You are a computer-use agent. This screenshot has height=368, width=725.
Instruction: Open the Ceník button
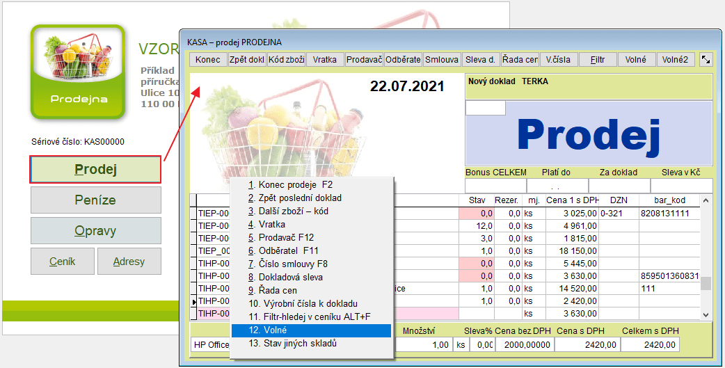[x=63, y=261]
